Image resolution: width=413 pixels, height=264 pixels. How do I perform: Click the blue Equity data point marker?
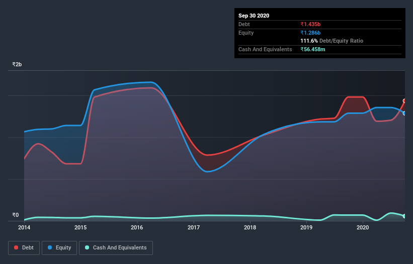tap(404, 113)
